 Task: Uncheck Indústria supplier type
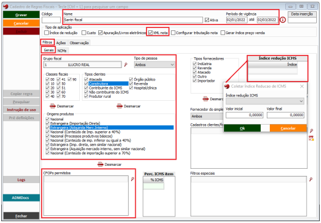(195, 64)
